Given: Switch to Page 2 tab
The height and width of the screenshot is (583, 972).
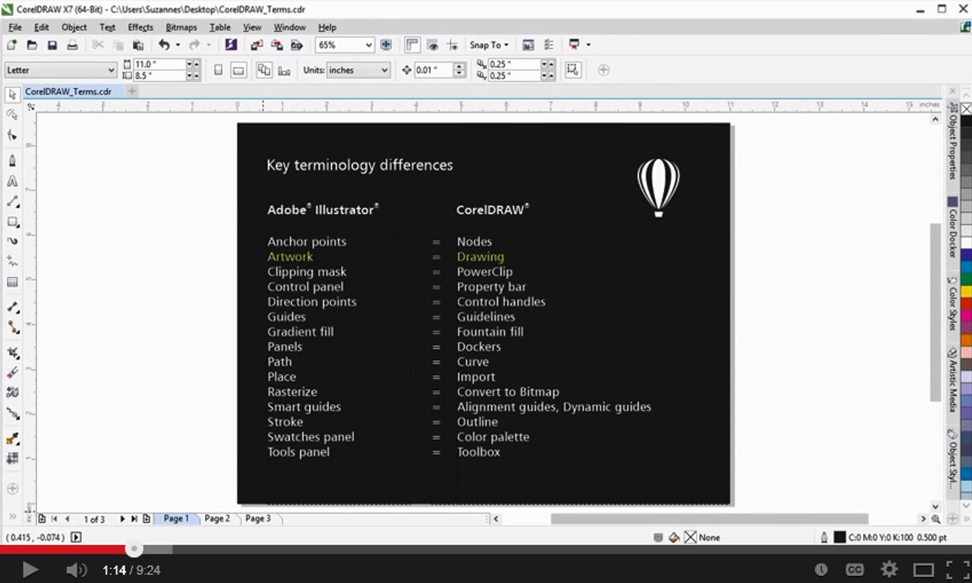Looking at the screenshot, I should 217,519.
